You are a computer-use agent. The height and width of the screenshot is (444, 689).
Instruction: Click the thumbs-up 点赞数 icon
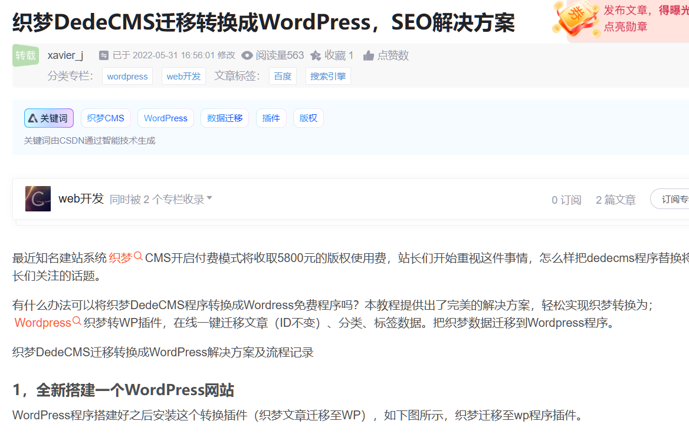pos(369,55)
